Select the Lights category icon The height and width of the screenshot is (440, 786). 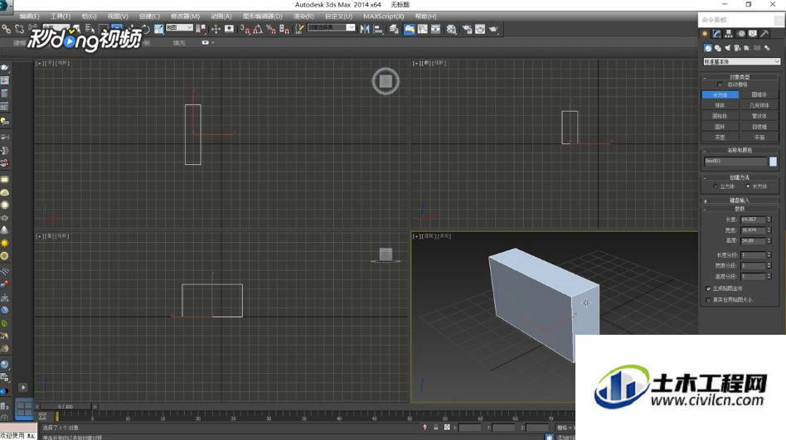click(727, 48)
